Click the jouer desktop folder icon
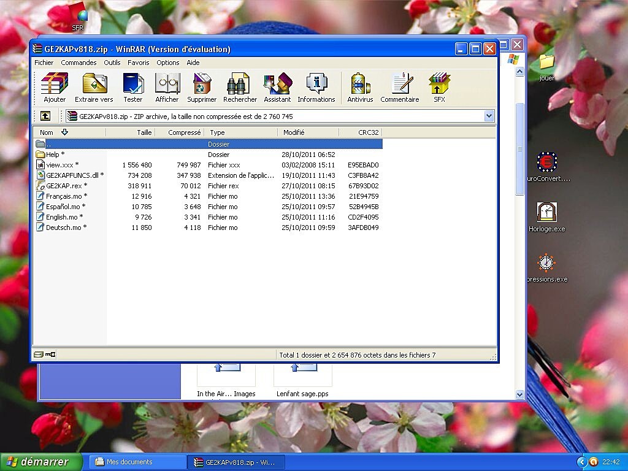Viewport: 628px width, 471px height. (x=546, y=62)
